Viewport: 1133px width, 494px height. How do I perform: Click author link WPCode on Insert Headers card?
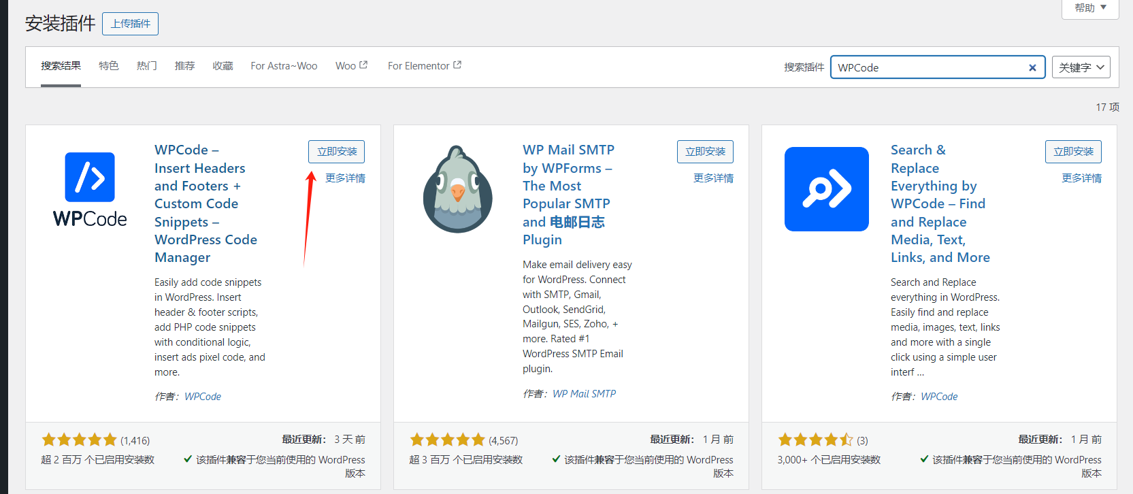click(203, 397)
